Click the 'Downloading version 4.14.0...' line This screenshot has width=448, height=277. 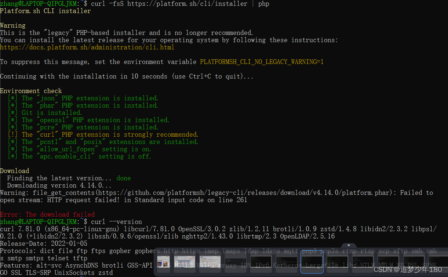coord(59,185)
